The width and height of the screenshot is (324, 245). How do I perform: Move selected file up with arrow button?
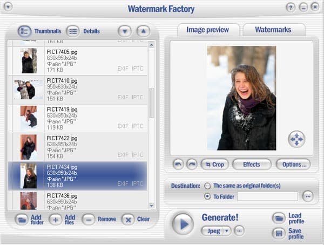point(144,31)
